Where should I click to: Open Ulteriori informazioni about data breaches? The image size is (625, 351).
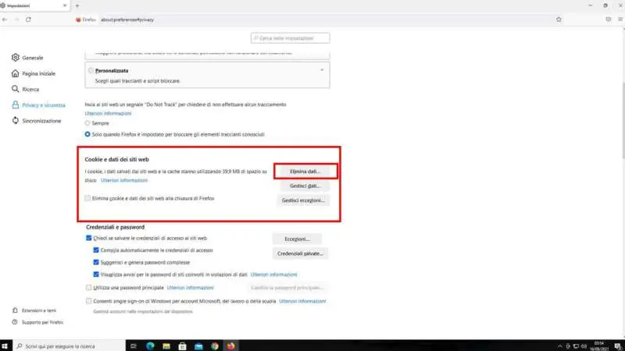pos(273,275)
